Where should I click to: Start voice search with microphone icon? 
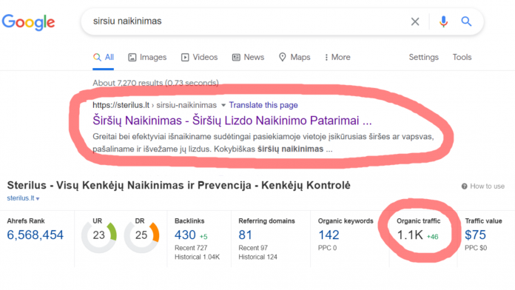[443, 21]
